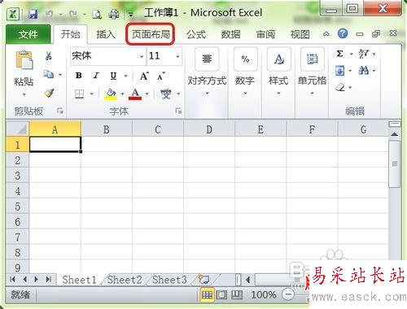Click the Cut scissors icon
Image resolution: width=407 pixels, height=309 pixels.
tap(49, 56)
